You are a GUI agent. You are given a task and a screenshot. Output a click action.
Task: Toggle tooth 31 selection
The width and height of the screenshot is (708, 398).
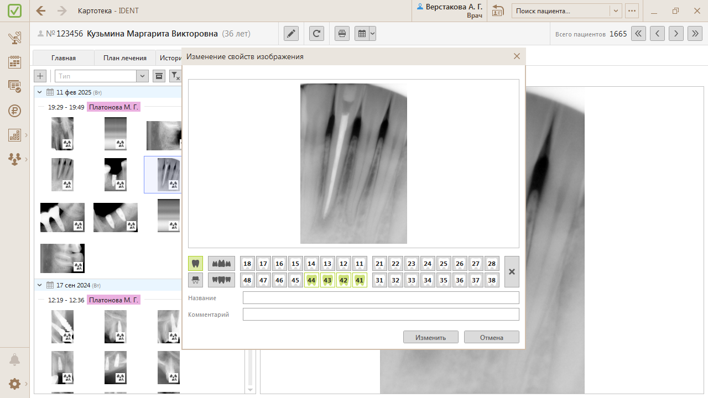coord(379,280)
